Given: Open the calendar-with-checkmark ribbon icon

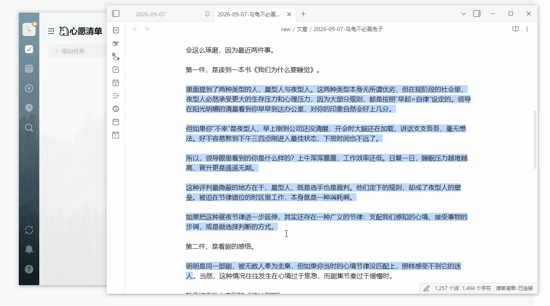Looking at the screenshot, I should click(x=116, y=83).
